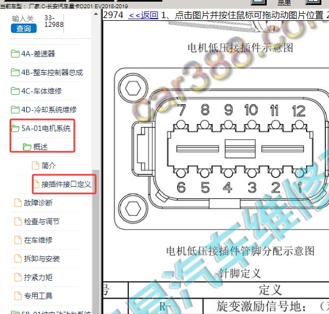
Task: Open the 4D-冷却系统维修 folder icon
Action: point(15,110)
